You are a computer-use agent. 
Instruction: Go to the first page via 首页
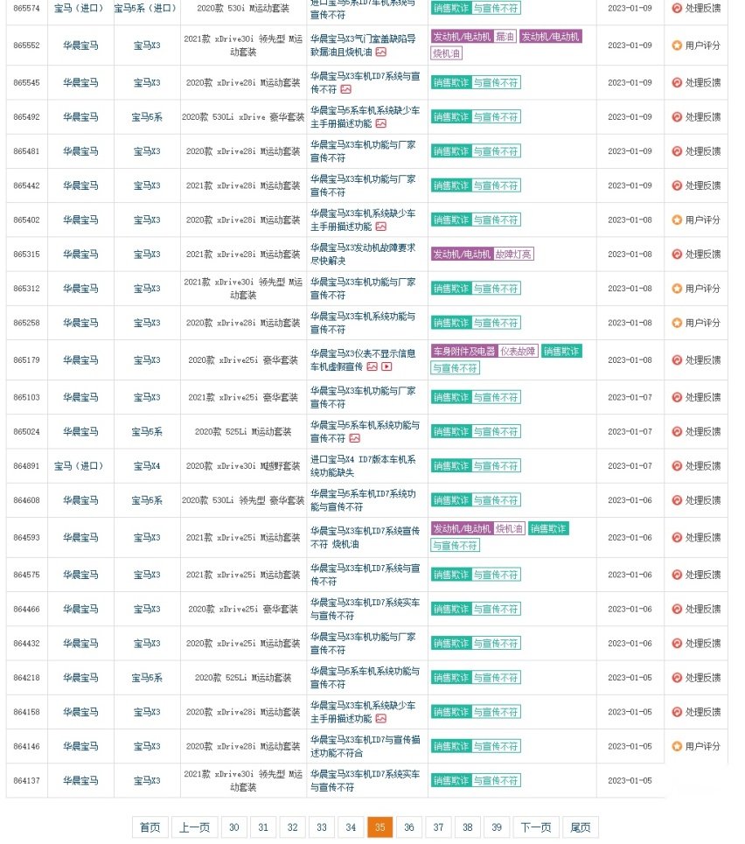150,827
